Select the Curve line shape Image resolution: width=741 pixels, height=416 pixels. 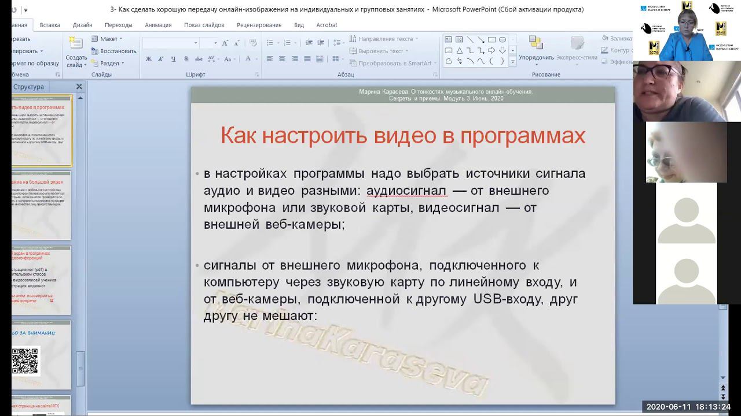tap(480, 61)
